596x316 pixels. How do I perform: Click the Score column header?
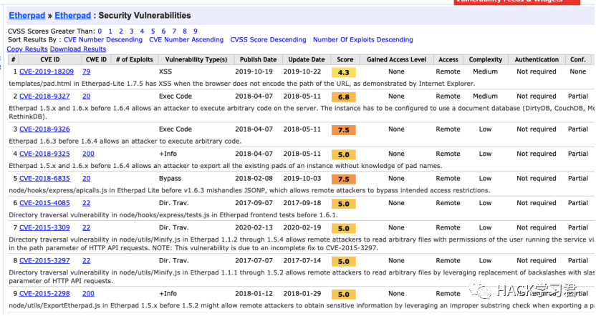[345, 59]
